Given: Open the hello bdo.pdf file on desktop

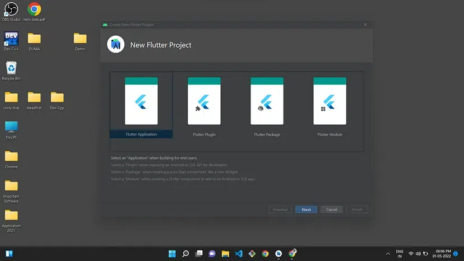Looking at the screenshot, I should (x=34, y=12).
